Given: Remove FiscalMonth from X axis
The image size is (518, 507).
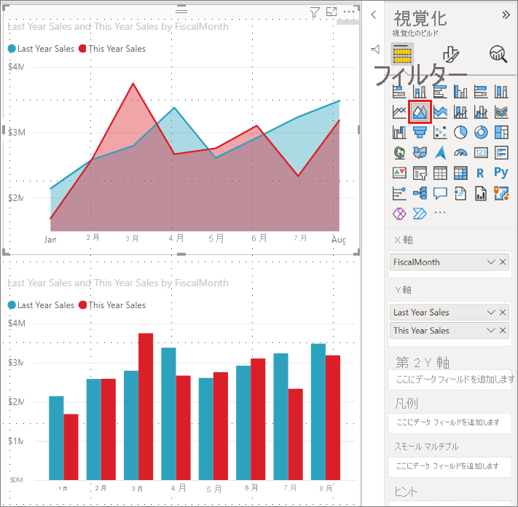Looking at the screenshot, I should click(503, 262).
